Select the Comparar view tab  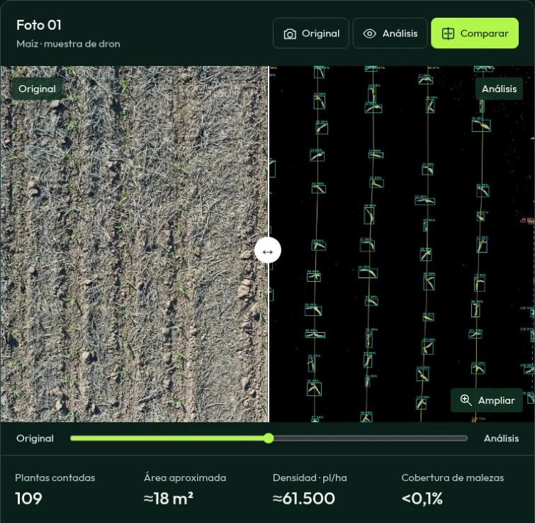click(475, 33)
